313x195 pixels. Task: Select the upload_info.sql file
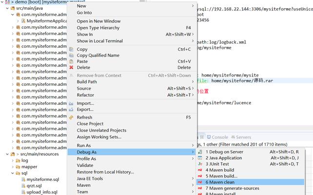point(41,192)
